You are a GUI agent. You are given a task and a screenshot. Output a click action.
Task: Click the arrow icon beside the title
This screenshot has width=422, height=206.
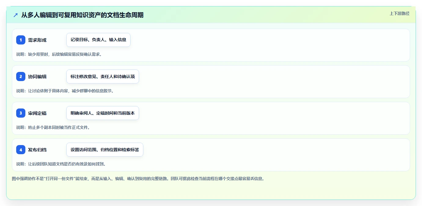16,15
